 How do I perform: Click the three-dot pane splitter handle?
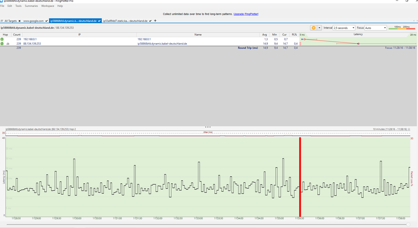(208, 127)
